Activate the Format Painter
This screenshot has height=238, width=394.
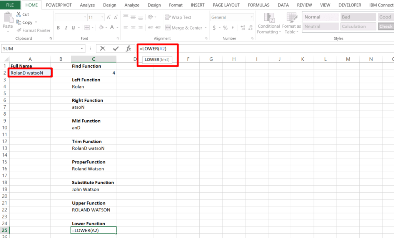[33, 30]
